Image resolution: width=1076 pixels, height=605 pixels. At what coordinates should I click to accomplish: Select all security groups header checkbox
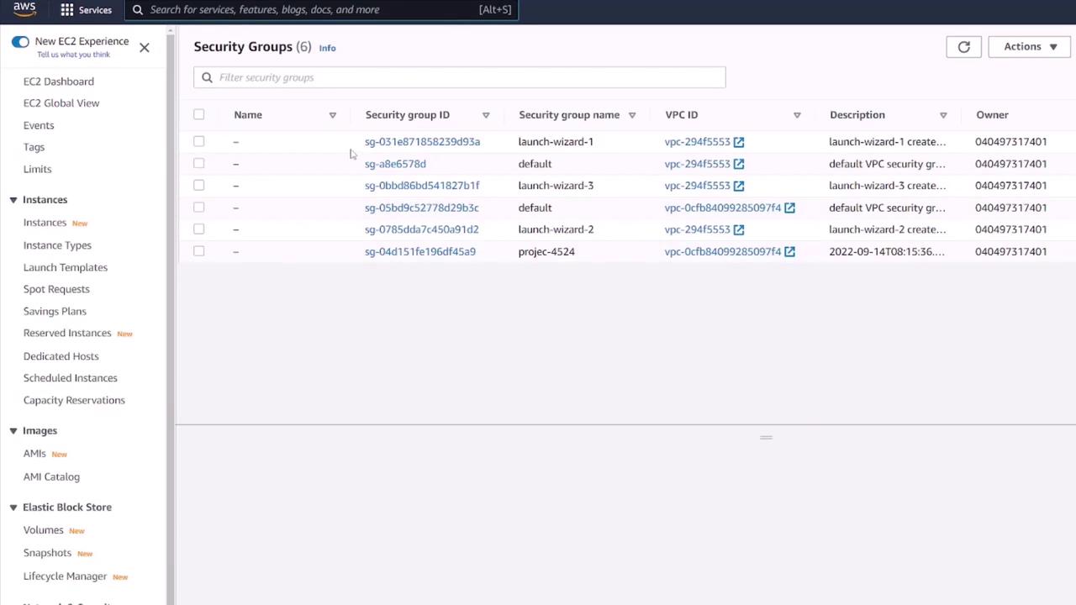(x=199, y=115)
